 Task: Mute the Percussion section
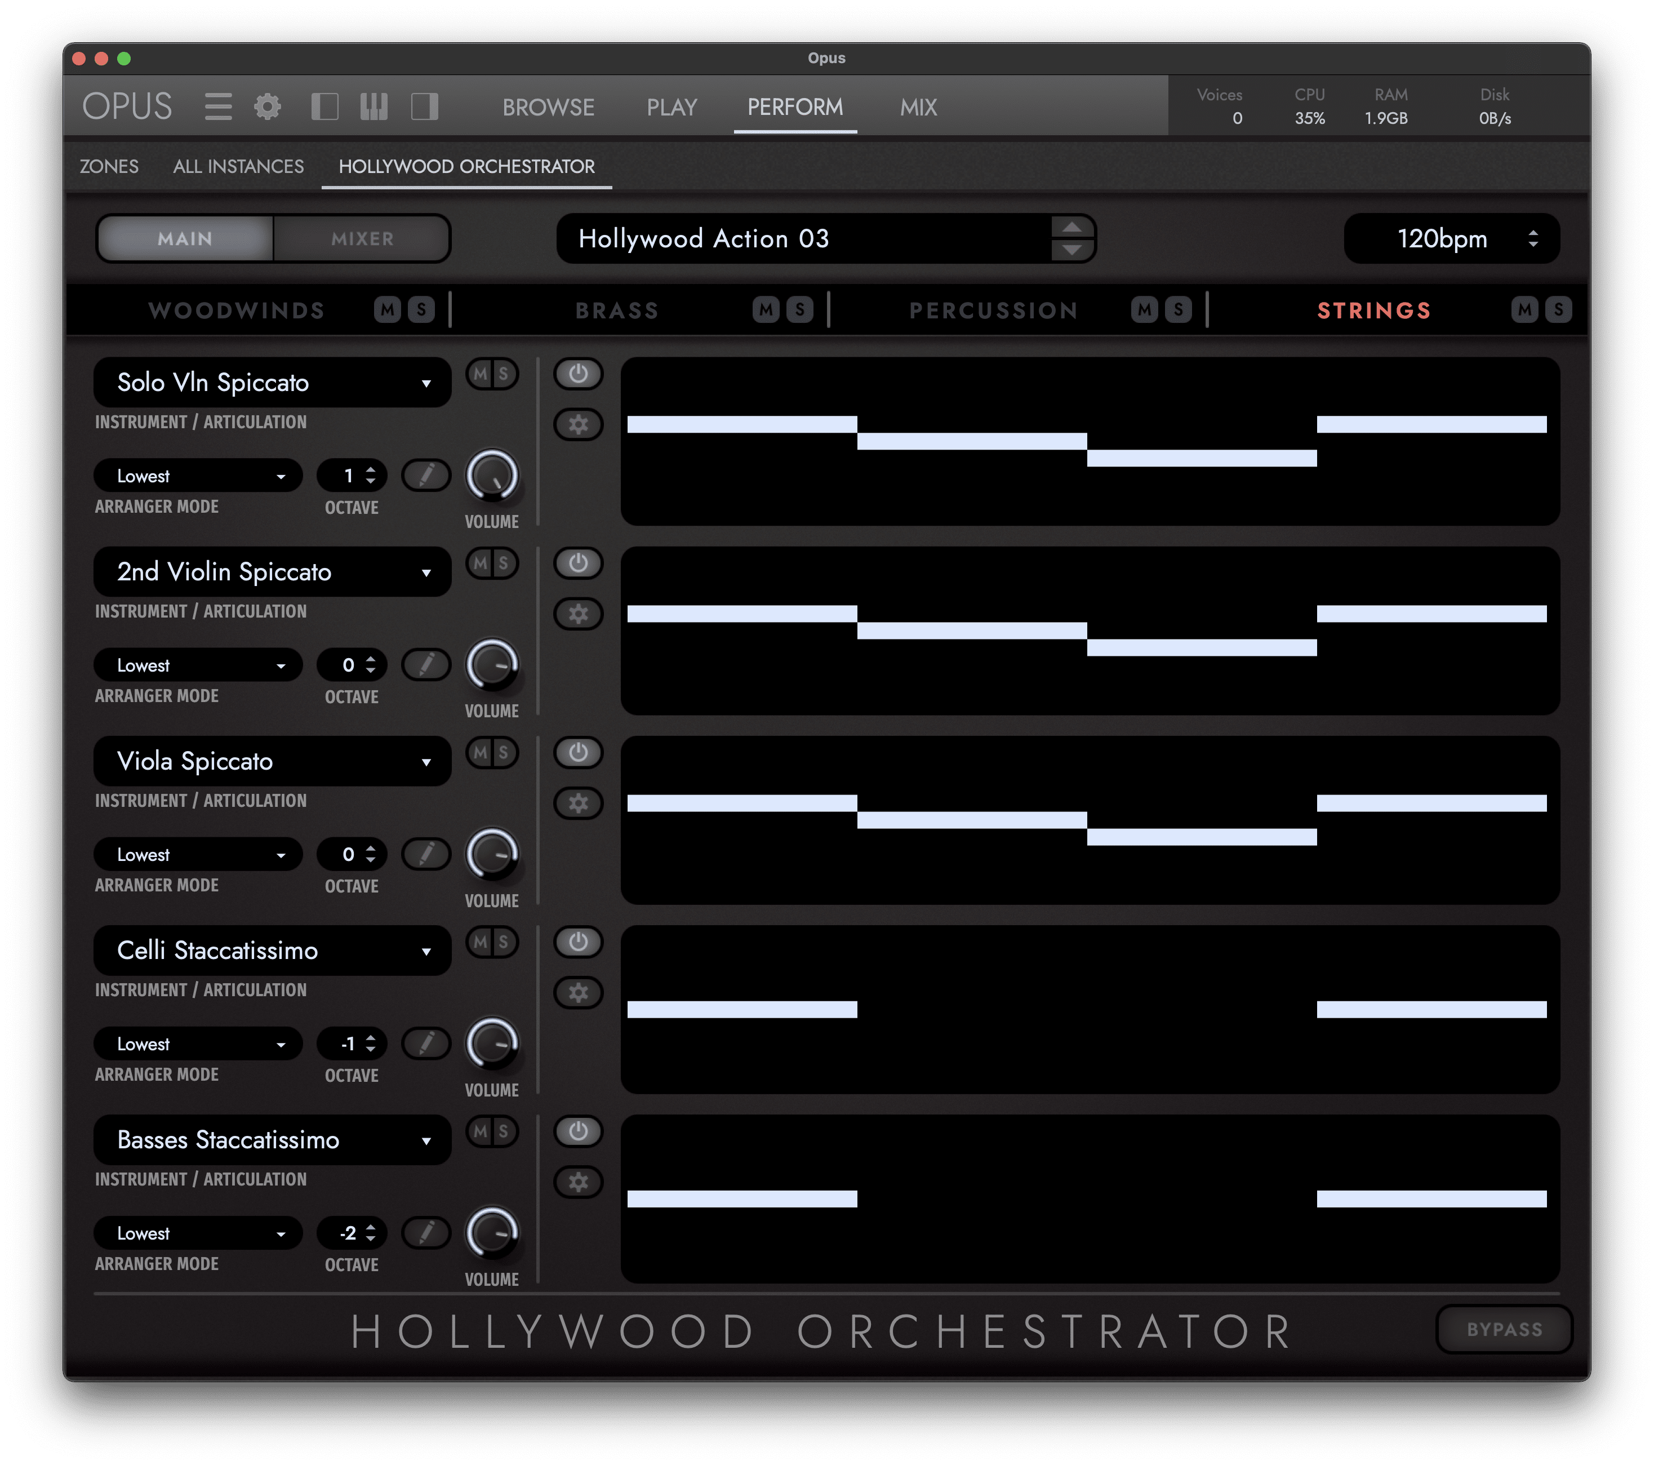1144,309
